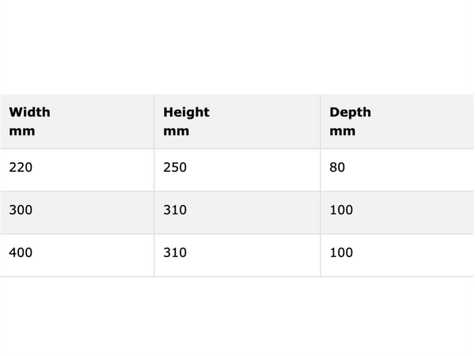Click the 100 depth cell in the 300-width row
The width and height of the screenshot is (475, 356).
397,213
